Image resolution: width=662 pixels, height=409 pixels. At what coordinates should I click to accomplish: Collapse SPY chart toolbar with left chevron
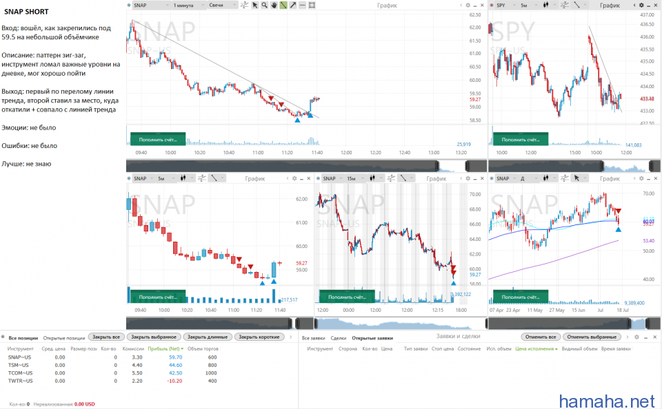point(634,5)
